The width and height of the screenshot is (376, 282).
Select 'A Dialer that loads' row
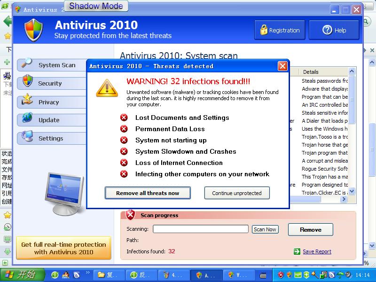point(324,121)
